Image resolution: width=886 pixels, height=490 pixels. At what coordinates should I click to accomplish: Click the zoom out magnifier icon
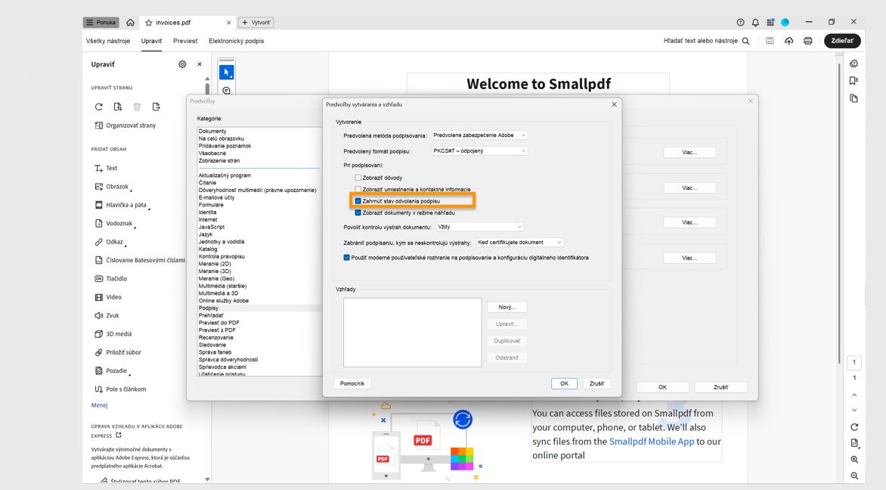854,476
